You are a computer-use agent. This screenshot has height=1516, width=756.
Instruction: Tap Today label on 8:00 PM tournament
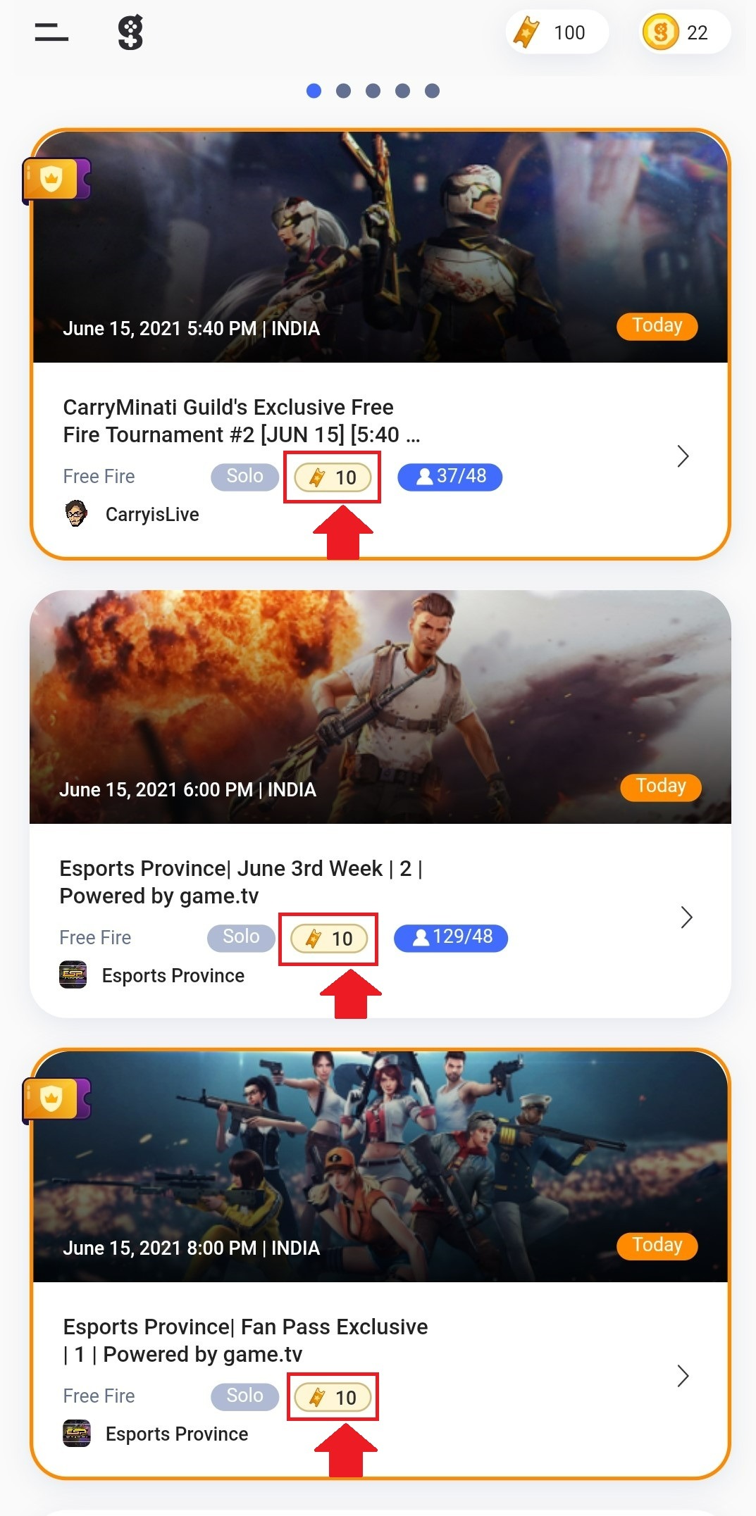[657, 1246]
